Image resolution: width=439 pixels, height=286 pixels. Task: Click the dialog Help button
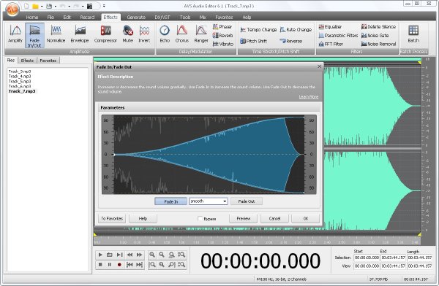click(143, 218)
